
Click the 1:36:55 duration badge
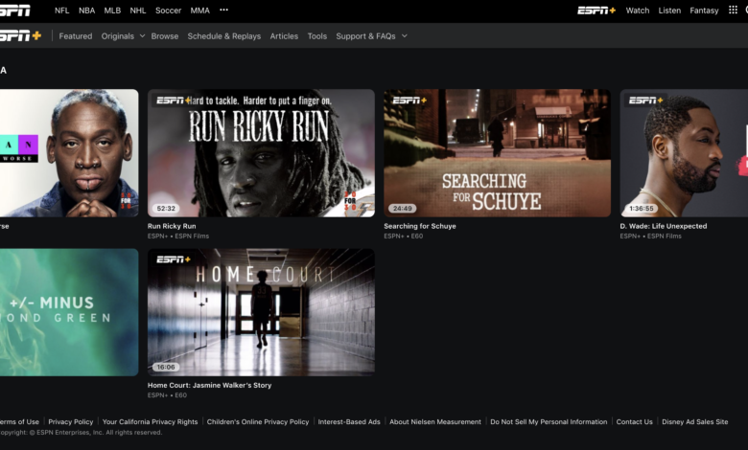(642, 208)
